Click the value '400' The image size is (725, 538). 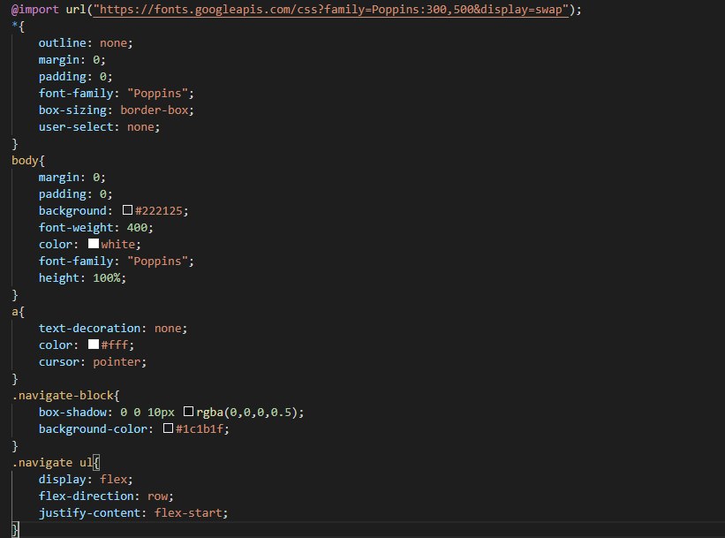tap(137, 227)
